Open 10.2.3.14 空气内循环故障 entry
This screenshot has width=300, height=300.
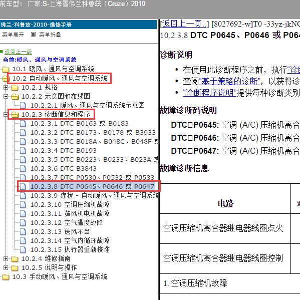pos(70,241)
